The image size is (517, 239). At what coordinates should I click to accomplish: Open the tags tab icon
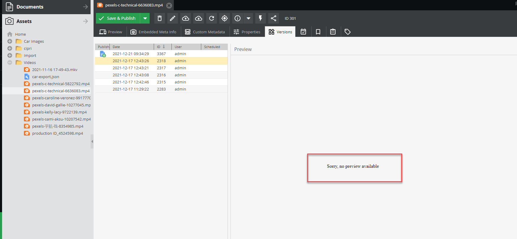348,32
